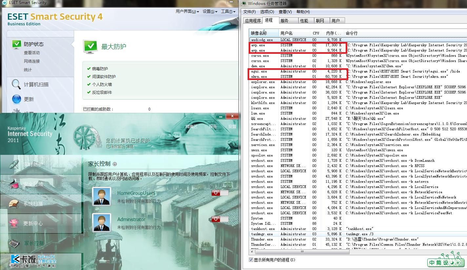Open Task Manager 选项(O) menu
467x270 pixels.
[267, 12]
